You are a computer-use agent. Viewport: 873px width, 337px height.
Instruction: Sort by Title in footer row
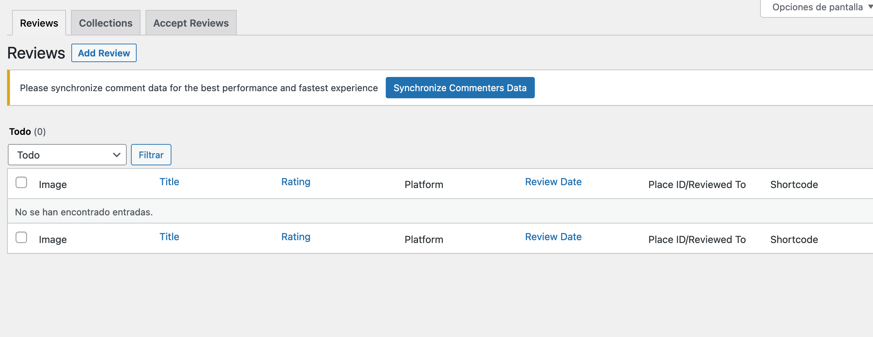point(169,237)
